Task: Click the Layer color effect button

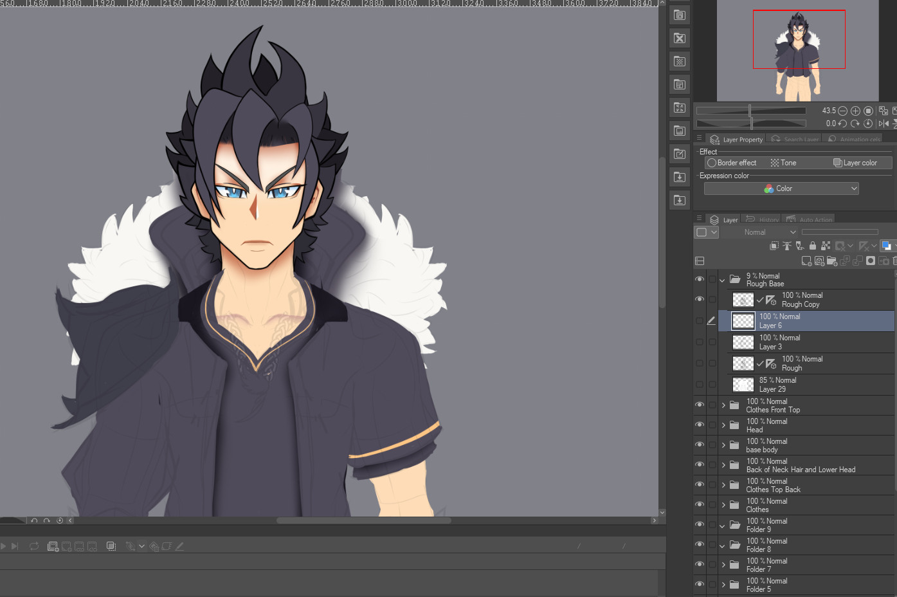Action: (855, 163)
